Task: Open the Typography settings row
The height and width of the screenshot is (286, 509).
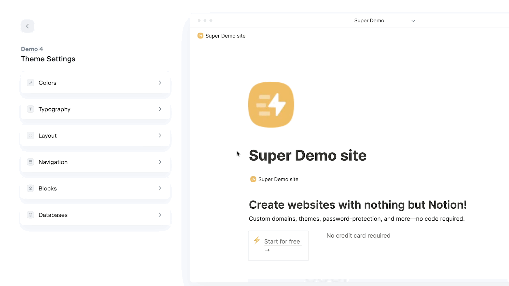Action: tap(95, 109)
